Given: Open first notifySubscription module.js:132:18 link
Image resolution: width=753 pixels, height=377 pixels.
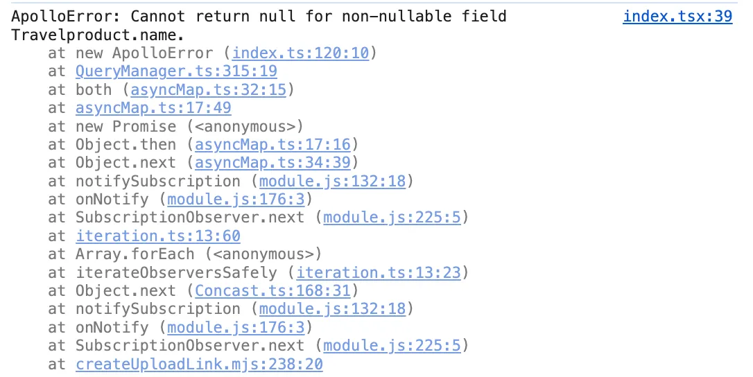Looking at the screenshot, I should 333,181.
